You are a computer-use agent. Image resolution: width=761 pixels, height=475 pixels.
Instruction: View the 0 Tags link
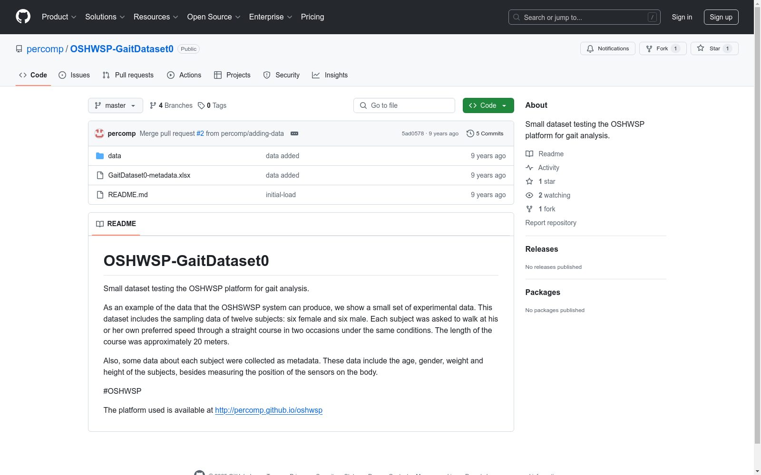[x=212, y=105]
